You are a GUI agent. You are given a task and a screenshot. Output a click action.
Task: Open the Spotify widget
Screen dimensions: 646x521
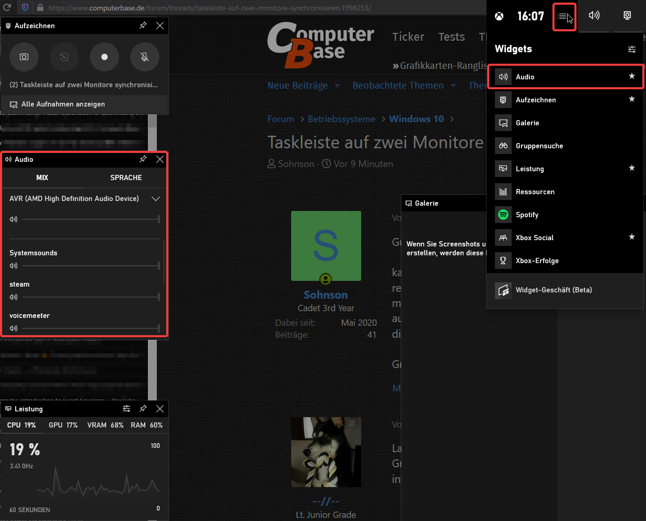(565, 215)
